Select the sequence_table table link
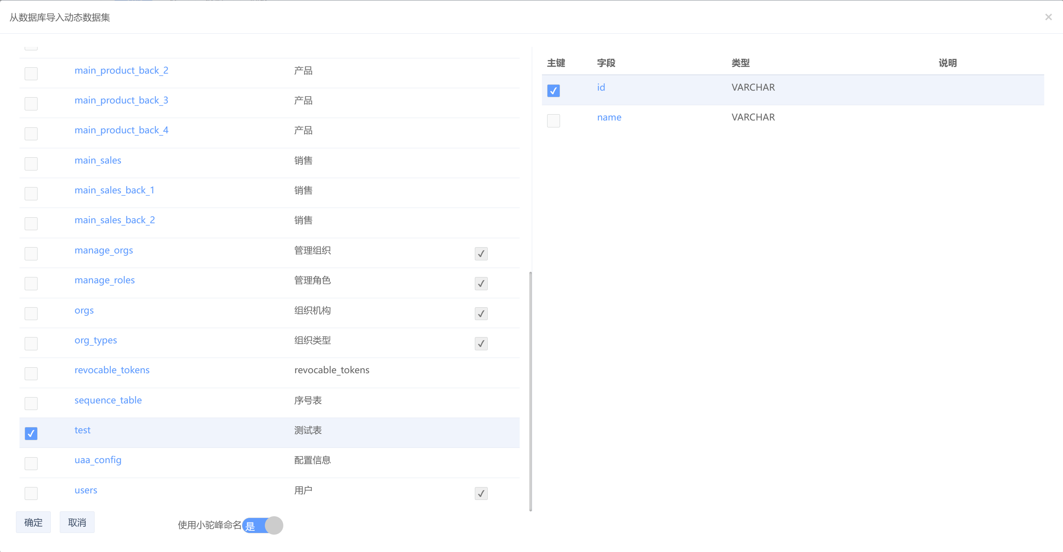Screen dimensions: 1063x552 [x=108, y=400]
